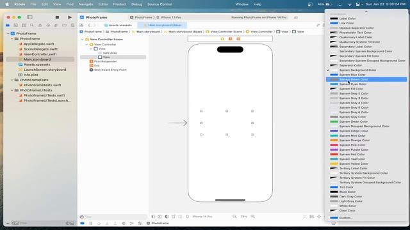
Task: Click the up arrow atop color list
Action: [x=366, y=11]
